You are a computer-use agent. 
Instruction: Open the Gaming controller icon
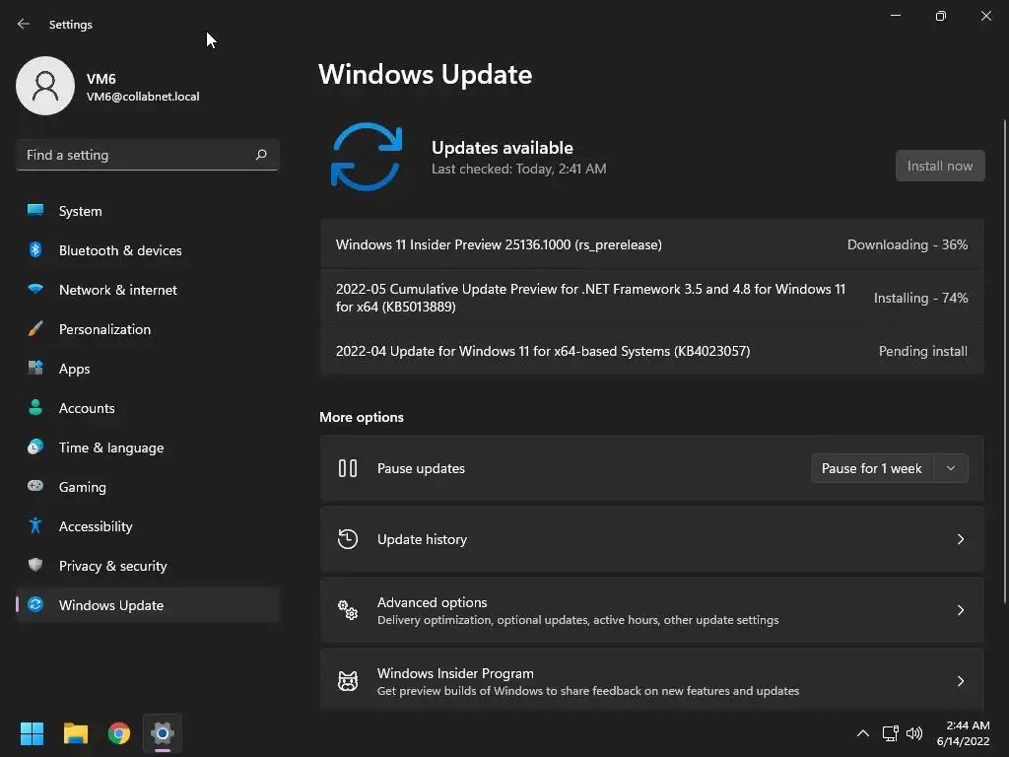(x=35, y=486)
